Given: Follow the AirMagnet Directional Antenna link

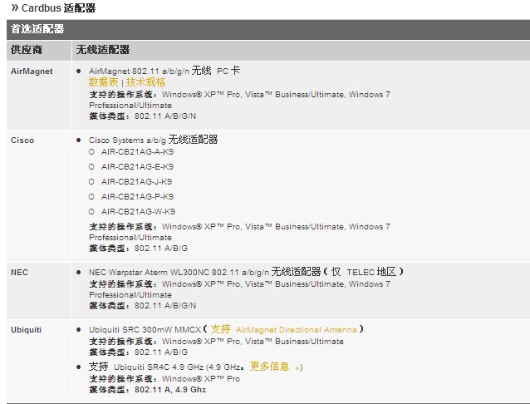Looking at the screenshot, I should click(x=296, y=330).
